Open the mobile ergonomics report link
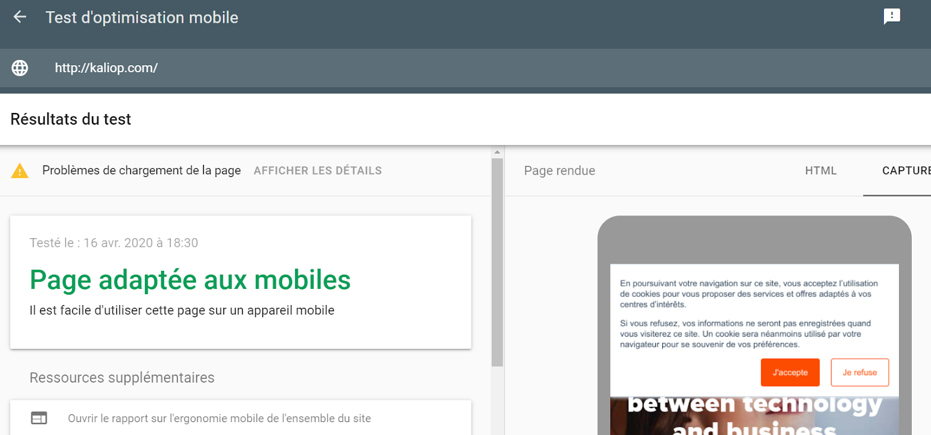The height and width of the screenshot is (435, 931). click(x=219, y=418)
